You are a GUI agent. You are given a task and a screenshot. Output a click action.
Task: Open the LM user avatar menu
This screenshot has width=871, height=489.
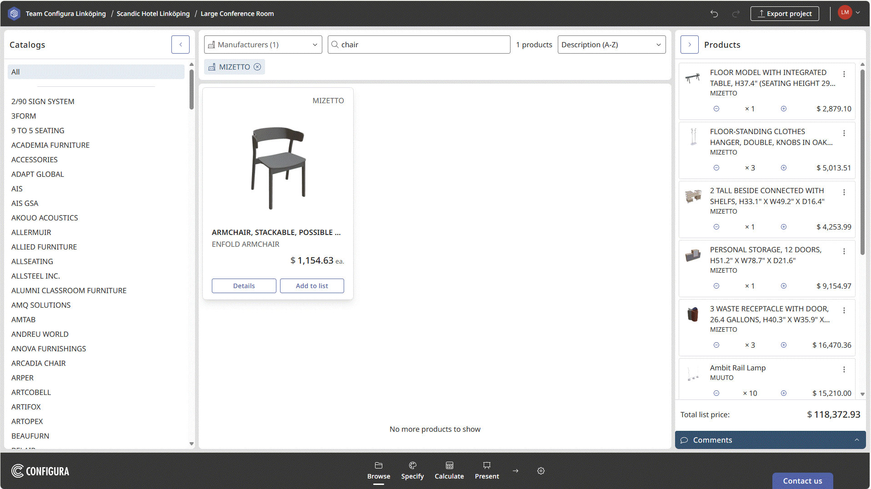coord(845,13)
